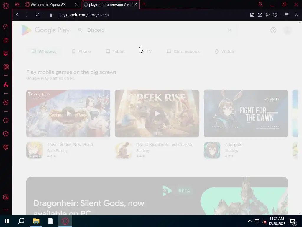Select the Windows device filter
The height and width of the screenshot is (227, 302).
click(x=44, y=51)
